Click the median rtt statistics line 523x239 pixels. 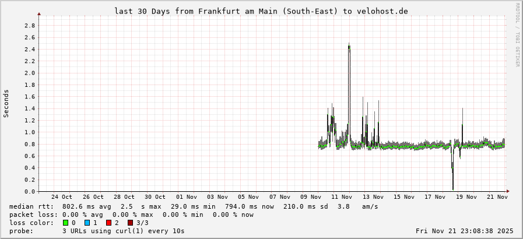194,206
